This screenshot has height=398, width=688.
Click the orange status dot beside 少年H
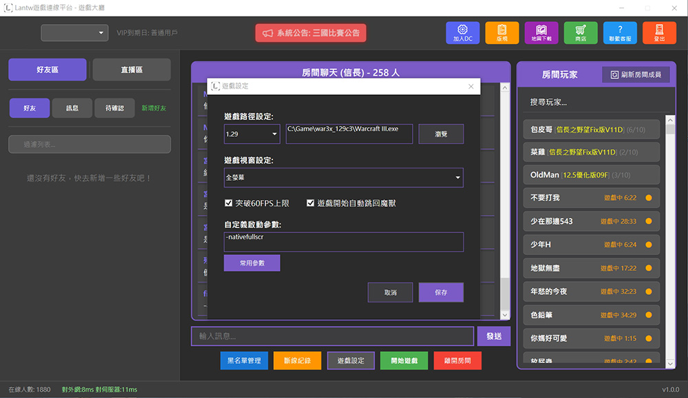click(649, 245)
